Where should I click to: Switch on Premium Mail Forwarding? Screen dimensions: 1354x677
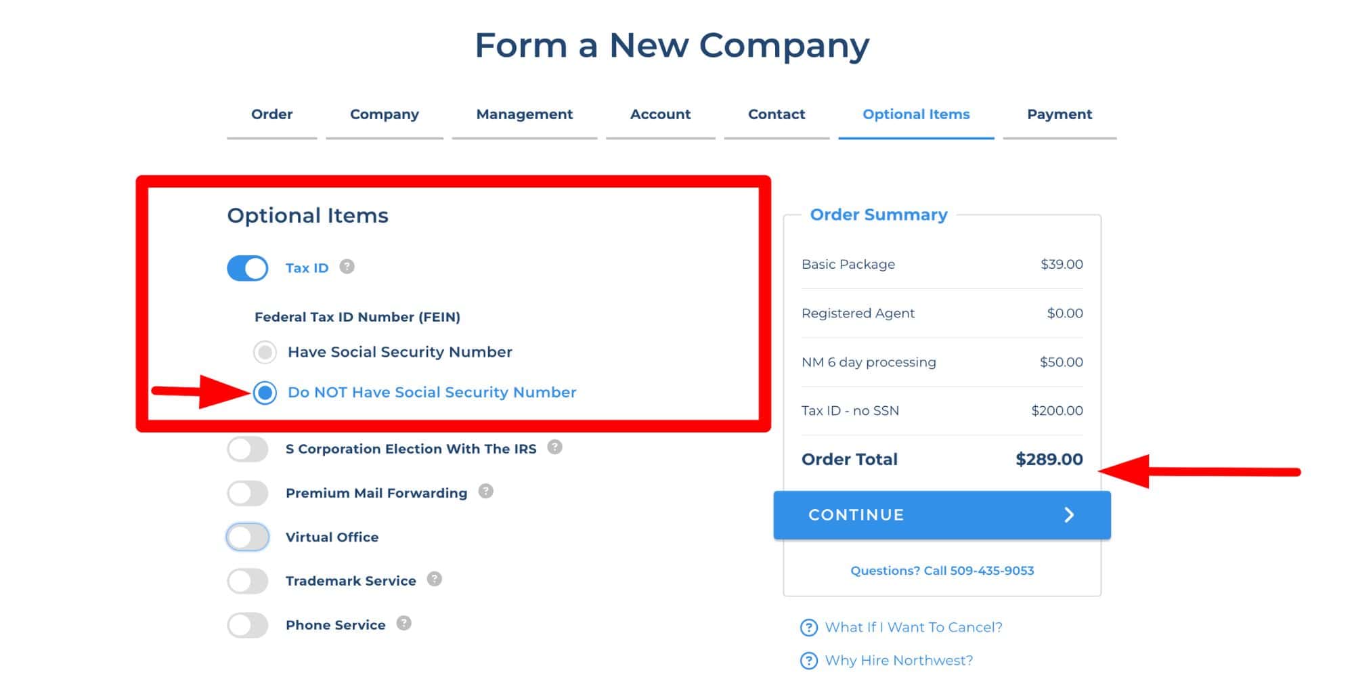(248, 494)
